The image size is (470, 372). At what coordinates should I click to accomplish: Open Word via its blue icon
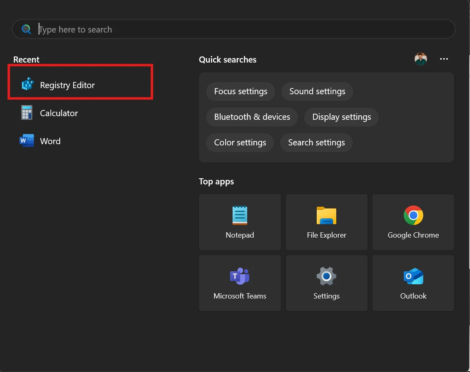point(27,141)
